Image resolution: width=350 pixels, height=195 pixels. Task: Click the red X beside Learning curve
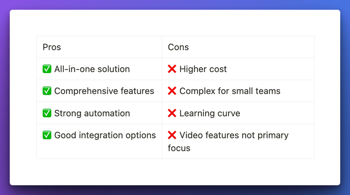click(172, 114)
